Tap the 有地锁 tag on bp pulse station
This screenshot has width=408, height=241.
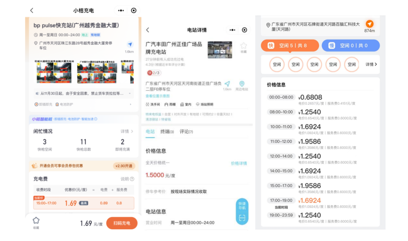point(95,35)
